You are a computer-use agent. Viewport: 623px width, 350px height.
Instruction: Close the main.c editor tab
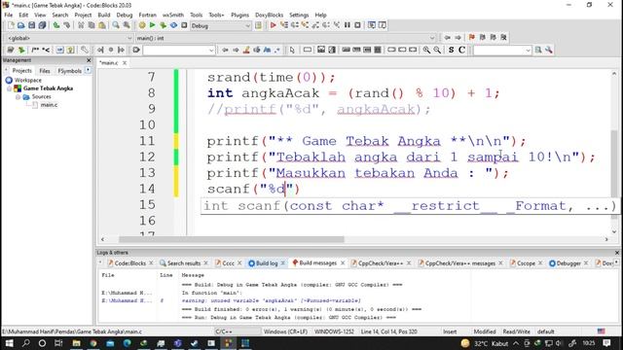[125, 62]
